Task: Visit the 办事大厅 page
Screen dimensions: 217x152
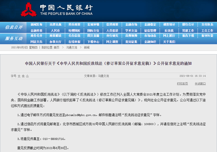Action: 55,42
